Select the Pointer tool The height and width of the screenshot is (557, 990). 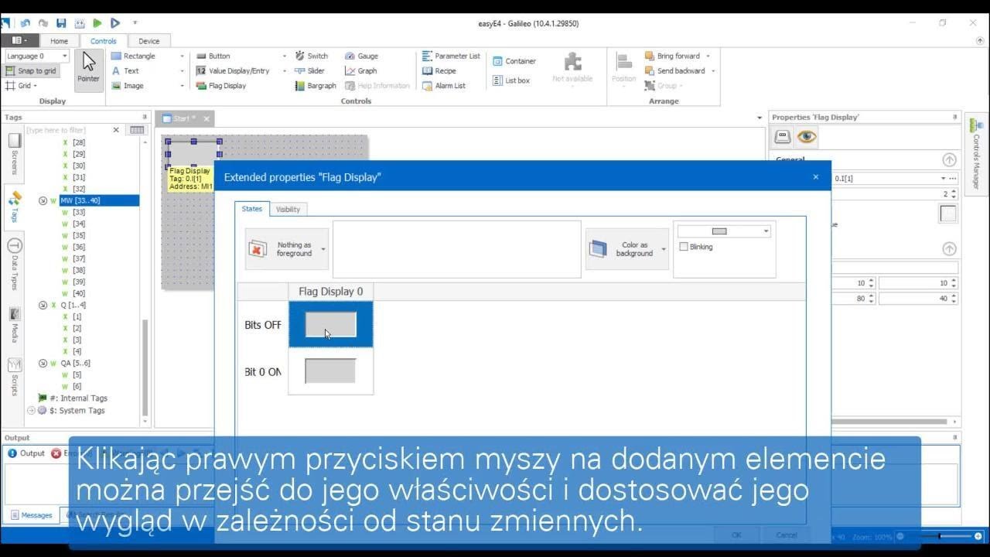pyautogui.click(x=88, y=70)
